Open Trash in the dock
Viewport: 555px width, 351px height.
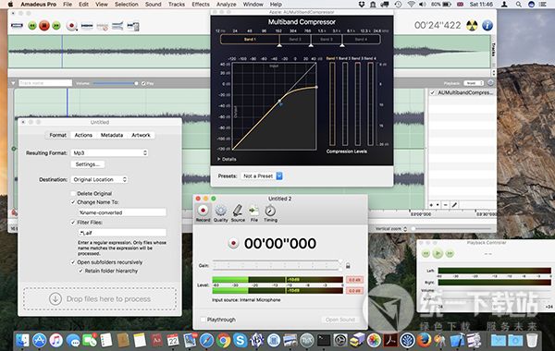point(532,340)
